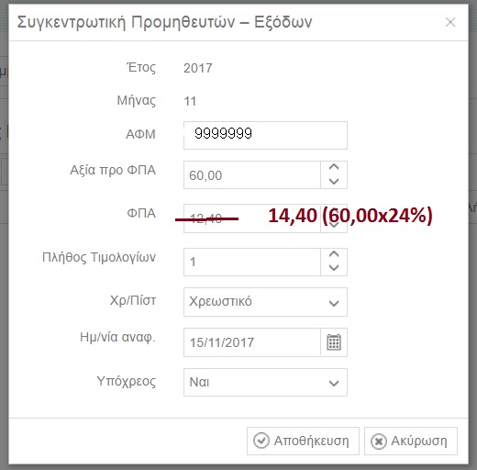Screen dimensions: 477x470
Task: Decrease Αξία προ ΦΠΑ value
Action: tap(334, 182)
